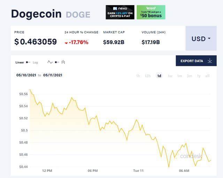Click the line chart type icon
The width and height of the screenshot is (223, 178).
[x=50, y=62]
